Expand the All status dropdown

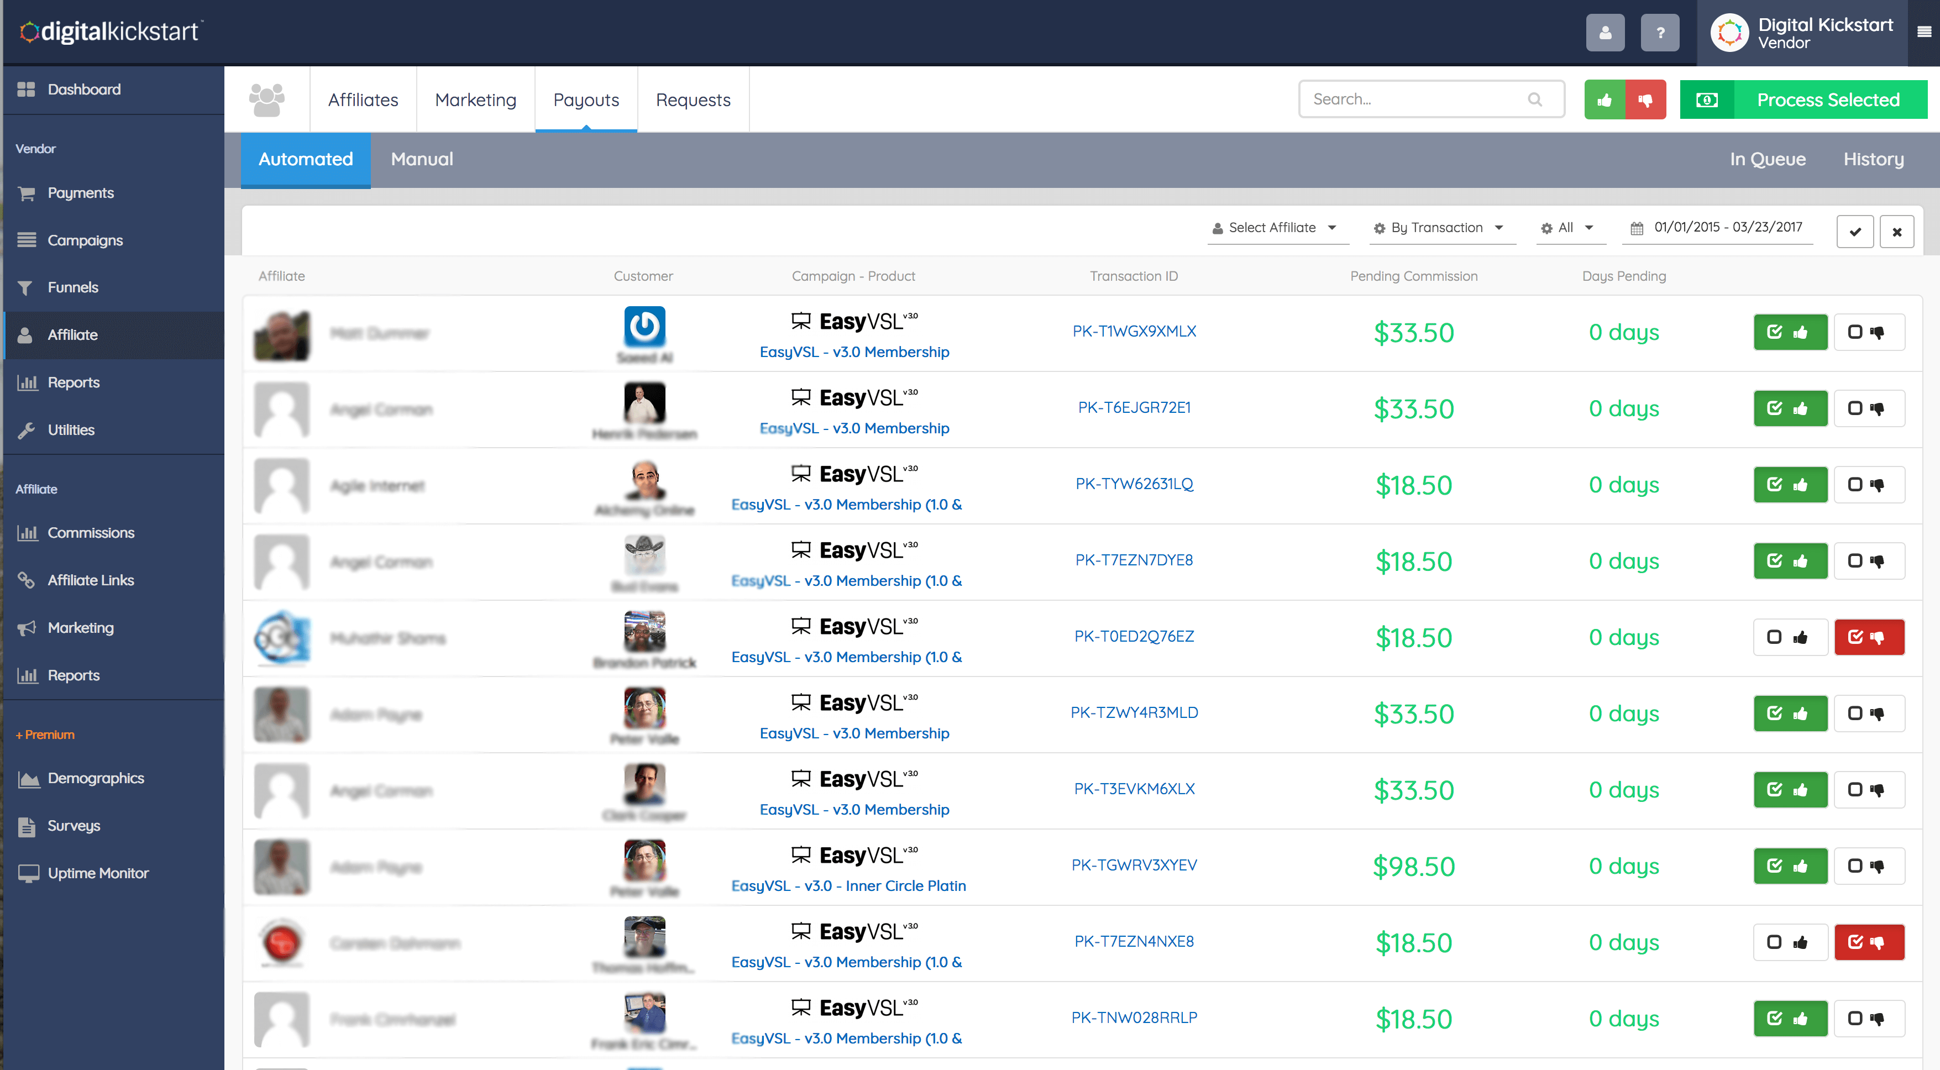tap(1570, 228)
